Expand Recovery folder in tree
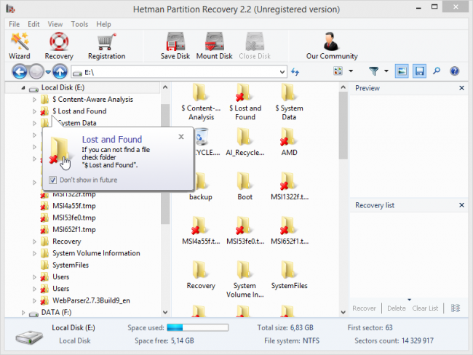 [34, 242]
